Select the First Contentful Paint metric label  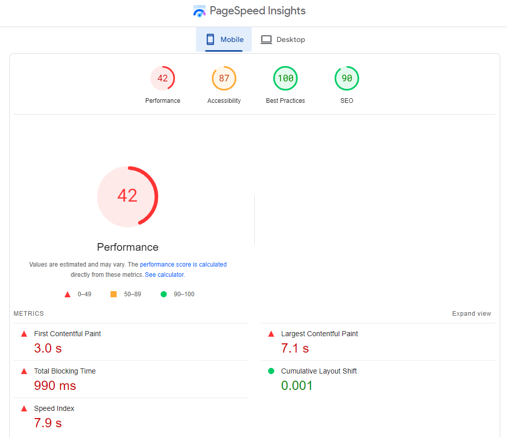click(68, 334)
